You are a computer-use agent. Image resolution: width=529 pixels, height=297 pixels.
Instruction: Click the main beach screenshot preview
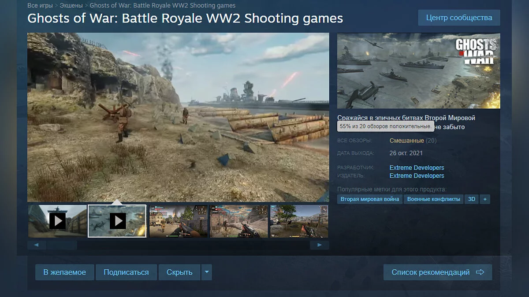(x=178, y=117)
